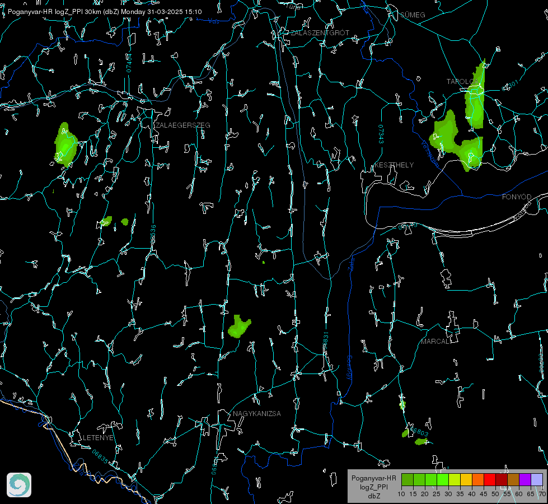548x504 pixels.
Task: Click the road number 06803 label
Action: (x=419, y=432)
